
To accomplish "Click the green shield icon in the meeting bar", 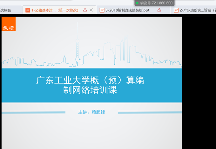I will [138, 3].
